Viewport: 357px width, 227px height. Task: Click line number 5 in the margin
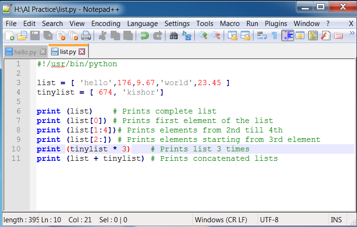(18, 102)
